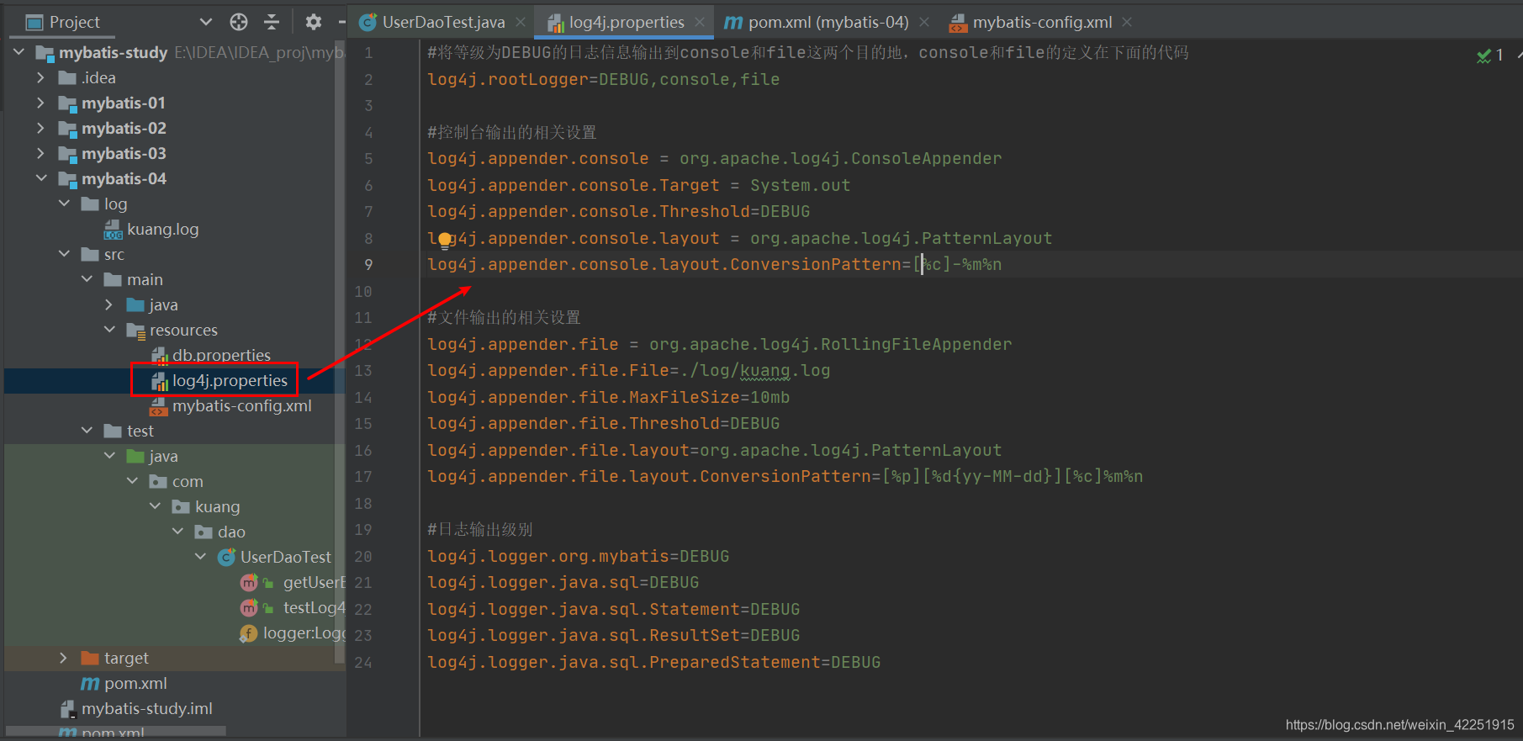Click the ConsoleAppender text on line 5
Screen dimensions: 1523x741
coord(926,158)
